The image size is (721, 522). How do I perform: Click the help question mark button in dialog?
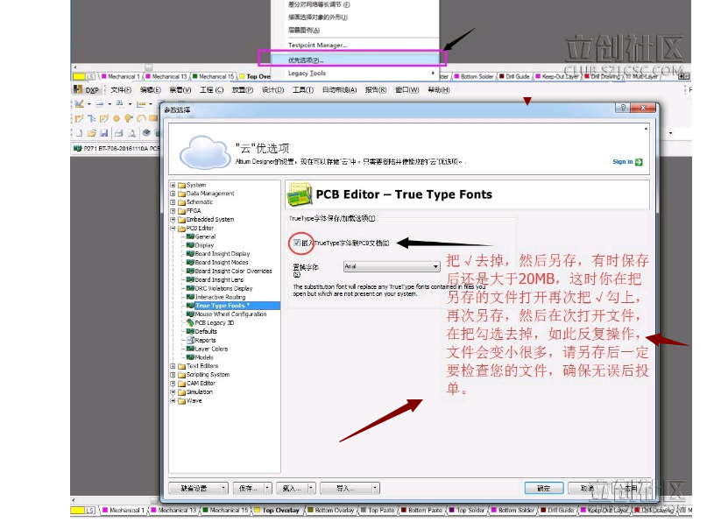623,109
